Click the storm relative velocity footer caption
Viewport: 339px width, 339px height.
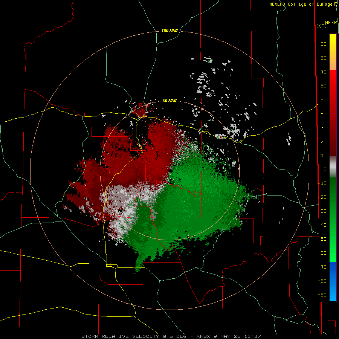pyautogui.click(x=171, y=336)
